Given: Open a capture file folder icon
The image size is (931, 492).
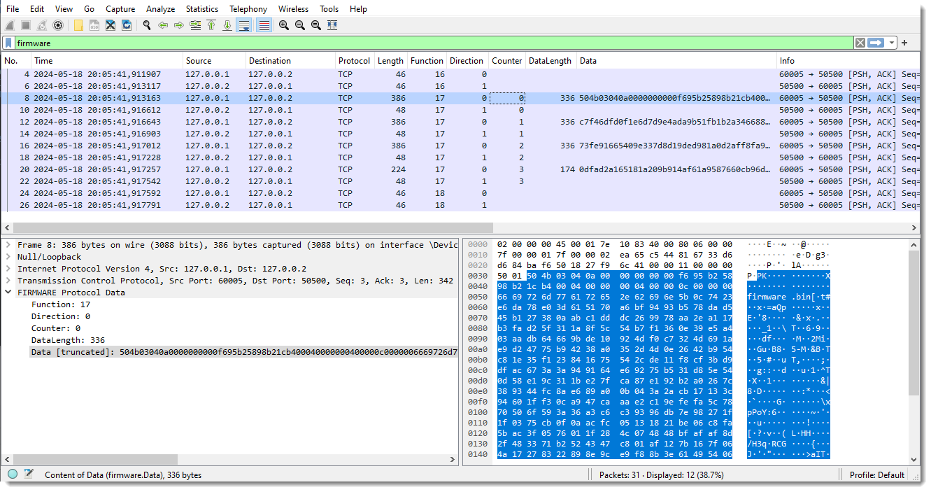Looking at the screenshot, I should click(x=78, y=25).
